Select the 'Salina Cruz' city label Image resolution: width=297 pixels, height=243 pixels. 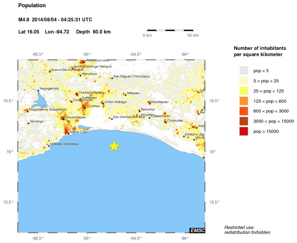click(78, 132)
